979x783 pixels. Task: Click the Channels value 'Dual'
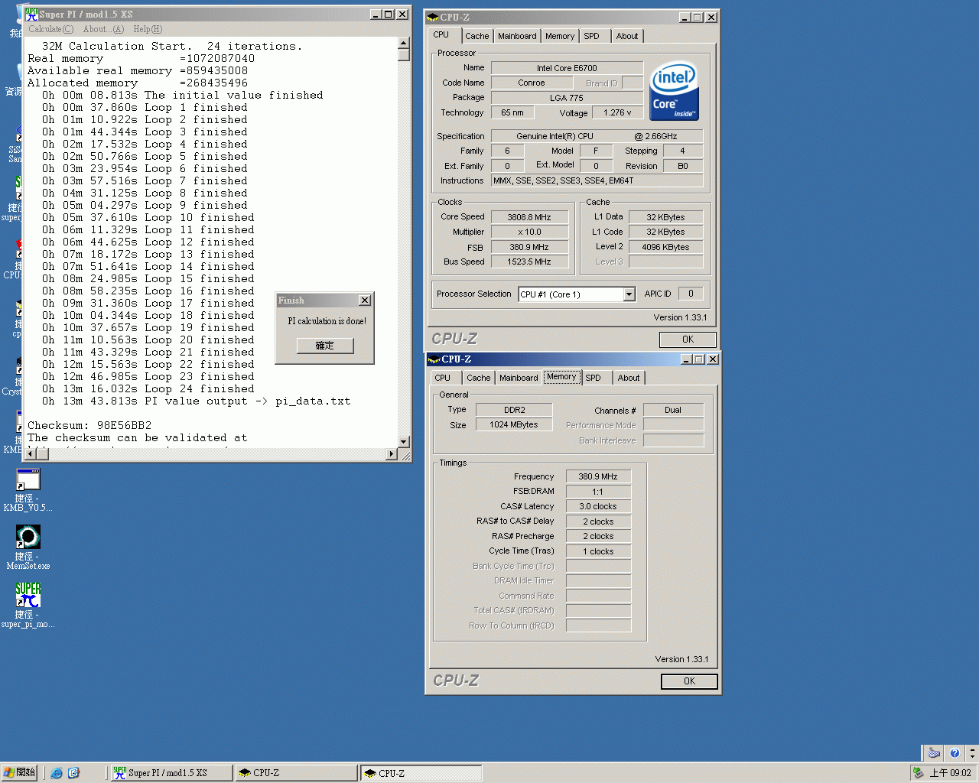pos(673,410)
